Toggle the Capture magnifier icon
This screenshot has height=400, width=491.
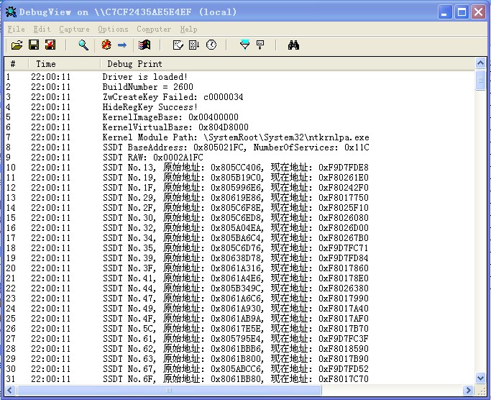[x=83, y=45]
